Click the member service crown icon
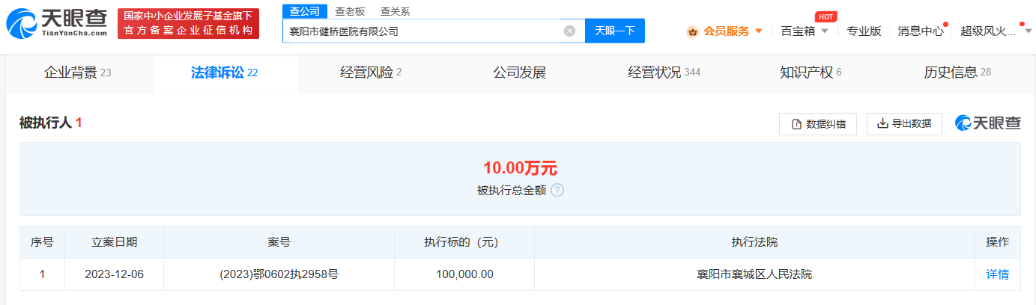Viewport: 1036px width, 305px height. [692, 31]
